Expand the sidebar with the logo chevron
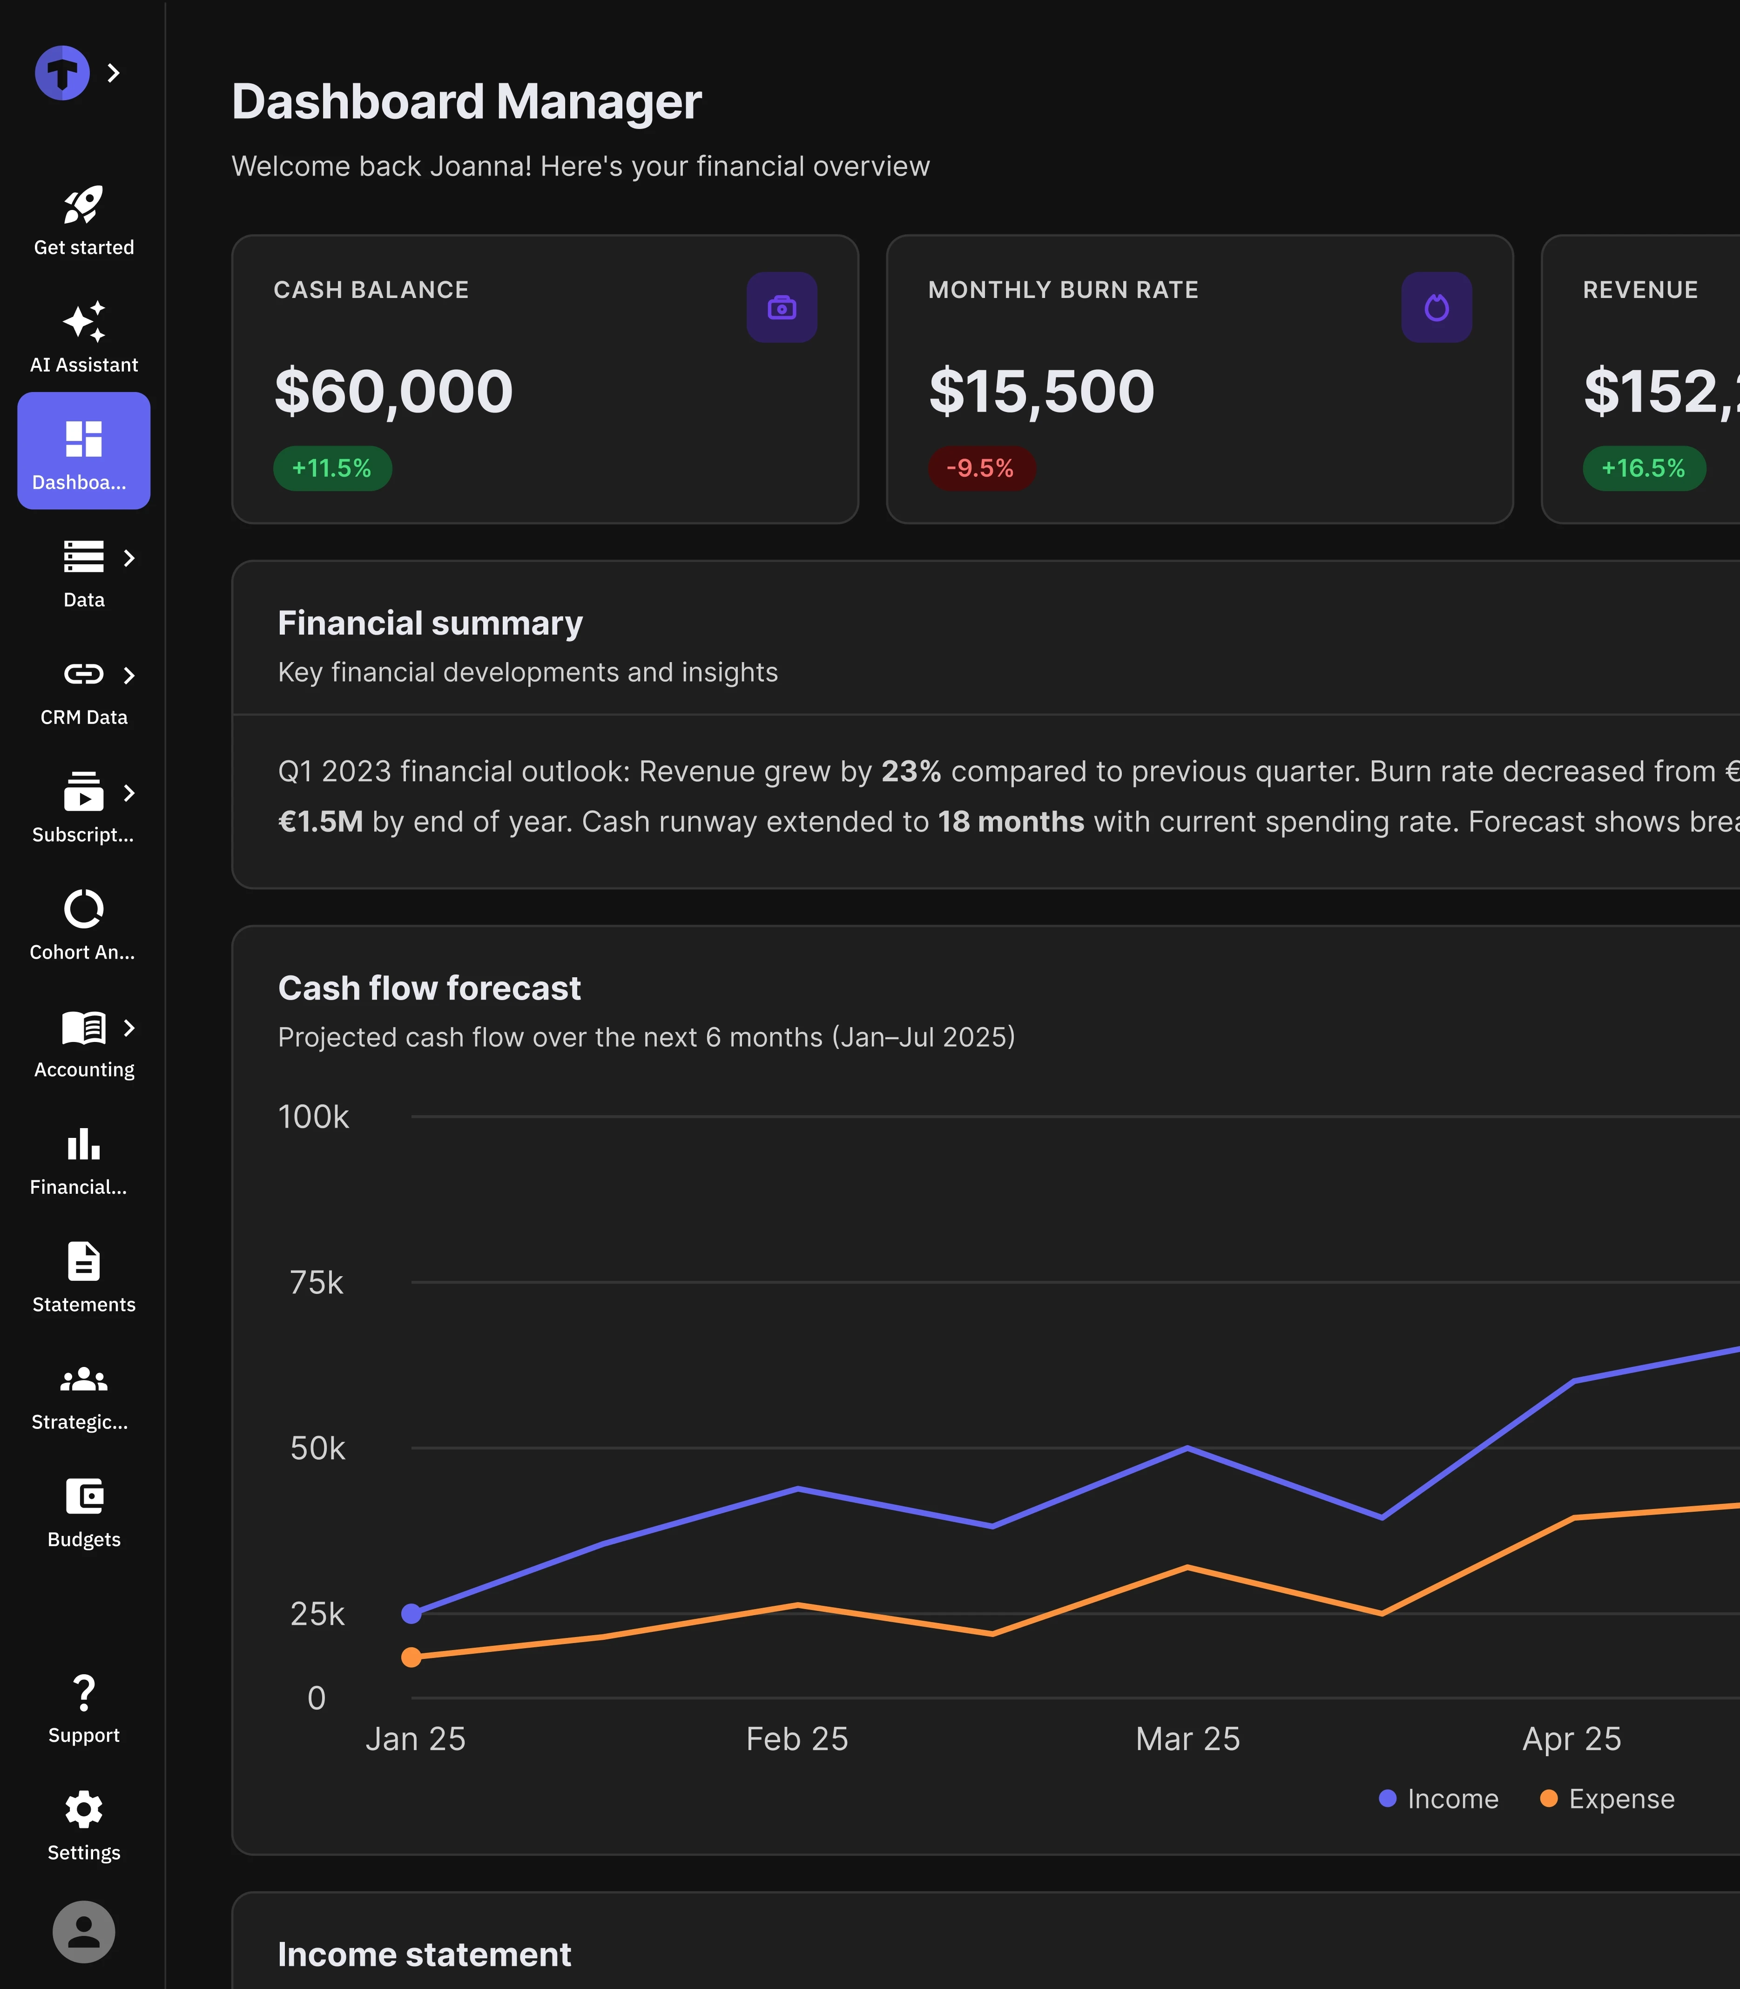This screenshot has height=1989, width=1740. coord(114,73)
